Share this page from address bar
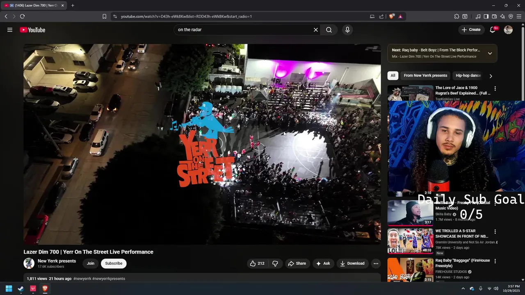Viewport: 525px width, 295px height. click(381, 16)
